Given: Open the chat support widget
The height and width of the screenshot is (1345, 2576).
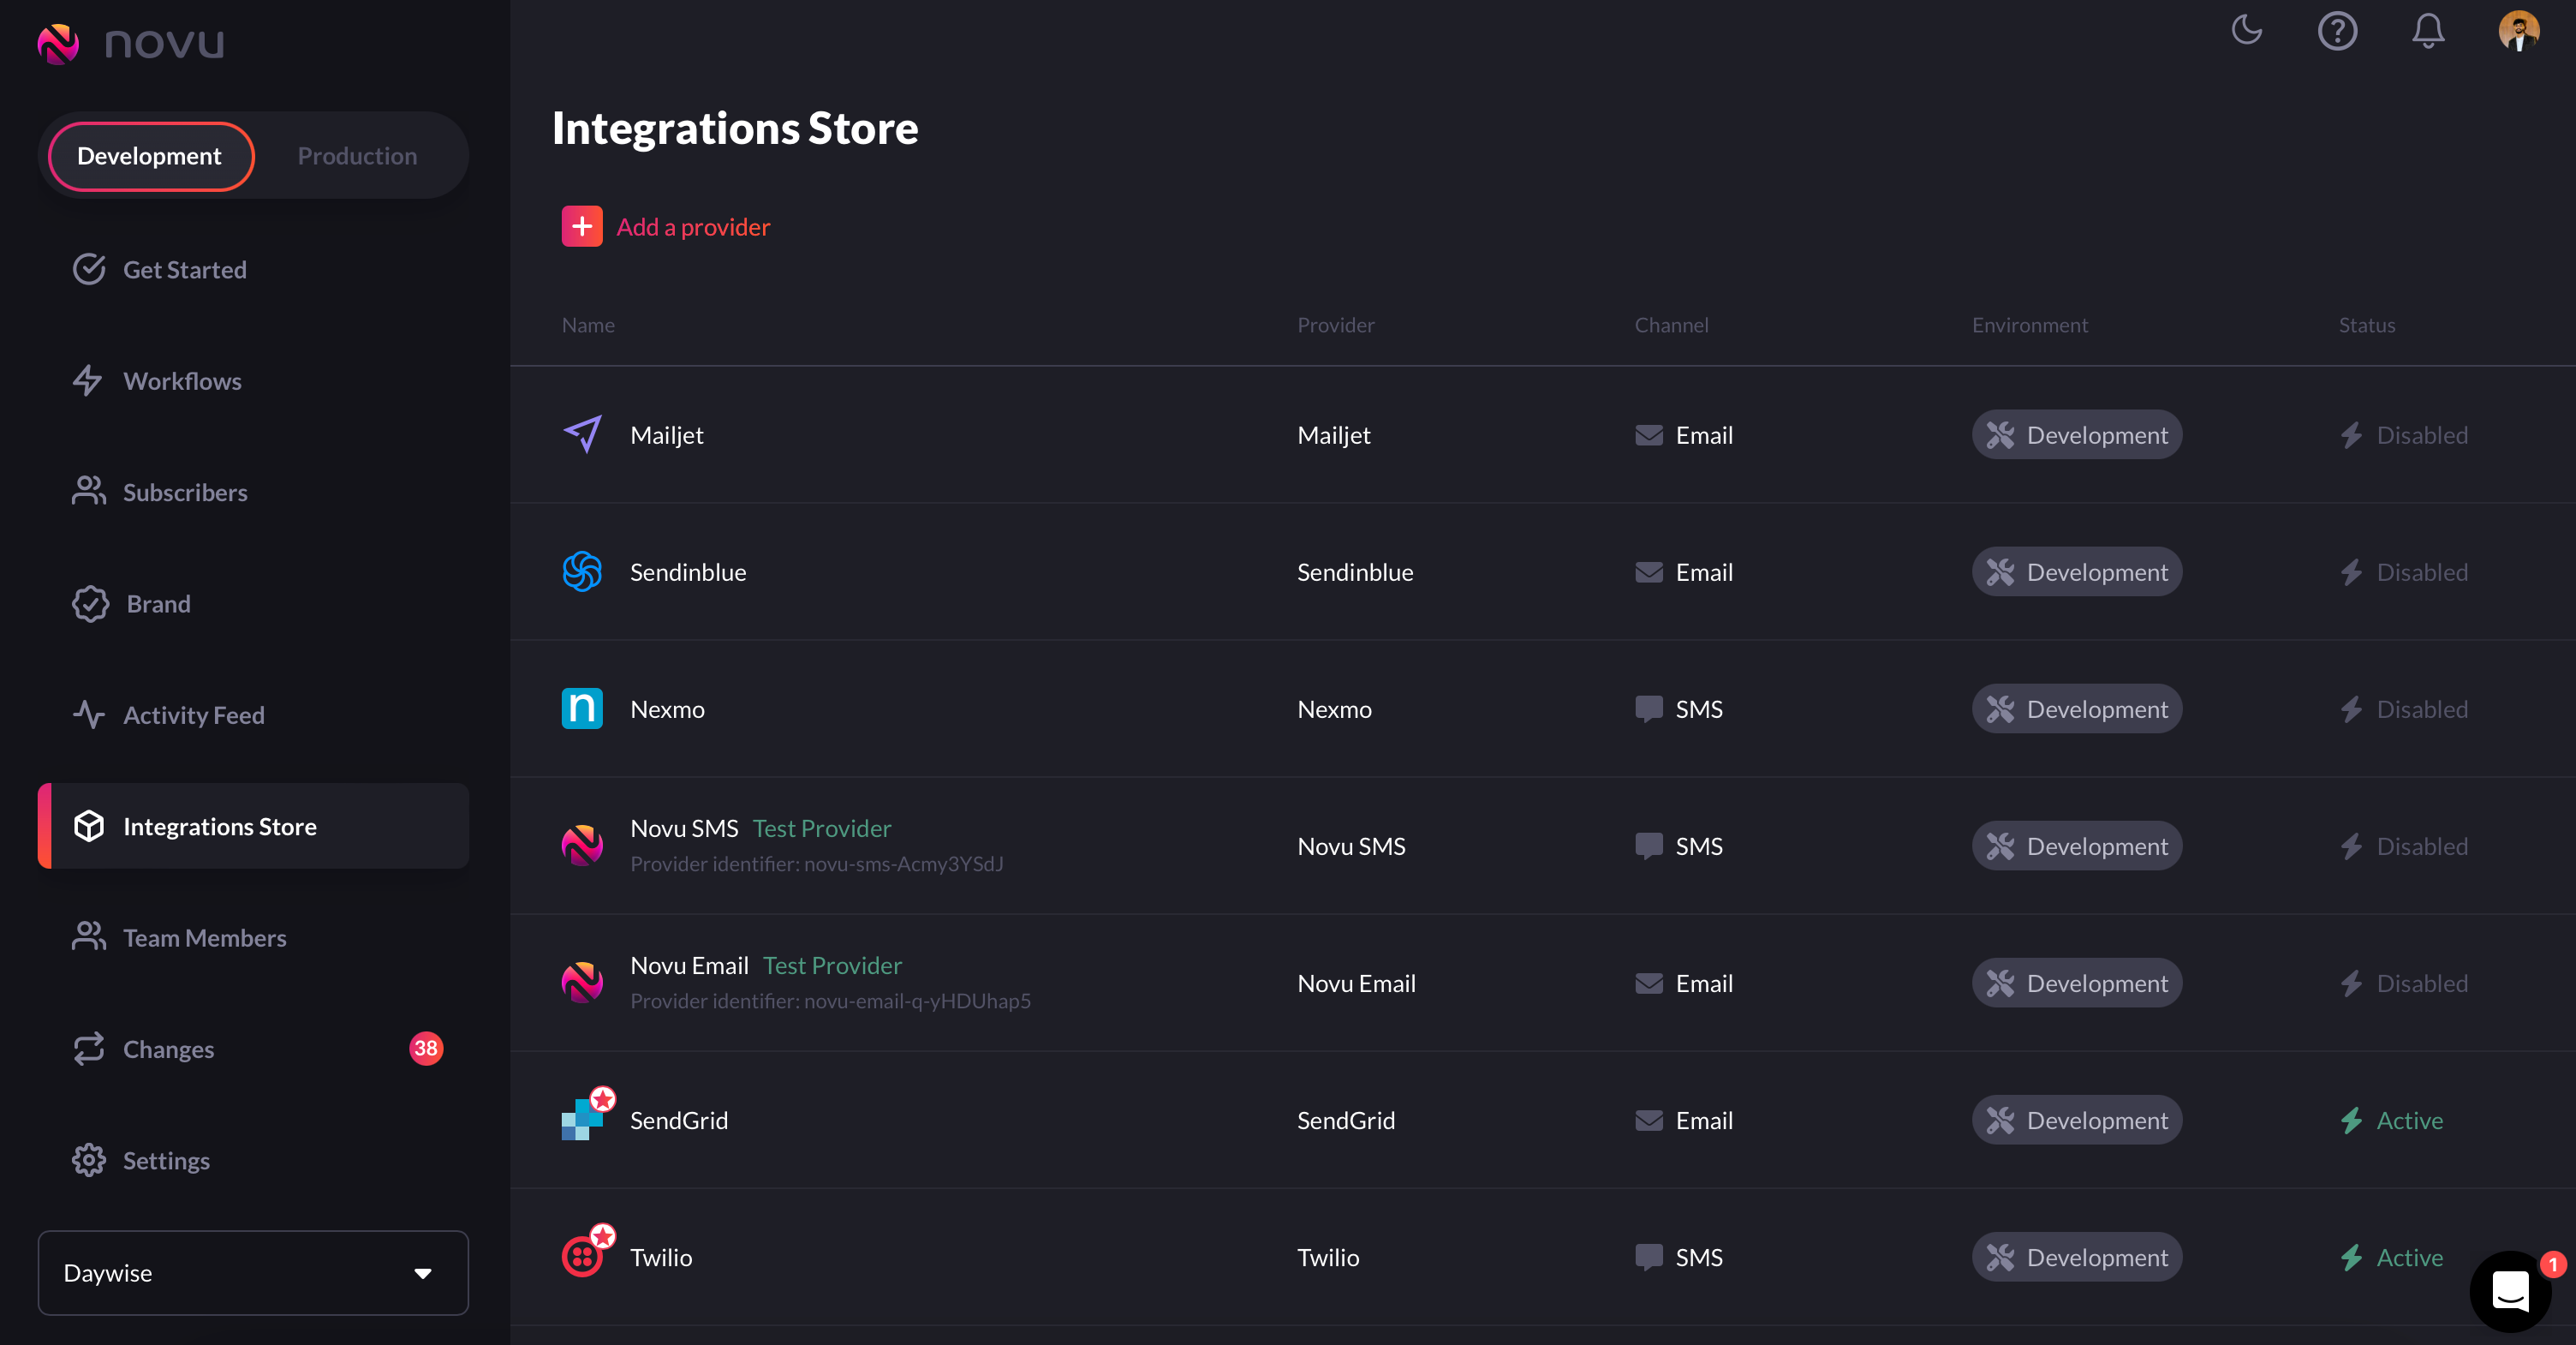Looking at the screenshot, I should [2510, 1291].
